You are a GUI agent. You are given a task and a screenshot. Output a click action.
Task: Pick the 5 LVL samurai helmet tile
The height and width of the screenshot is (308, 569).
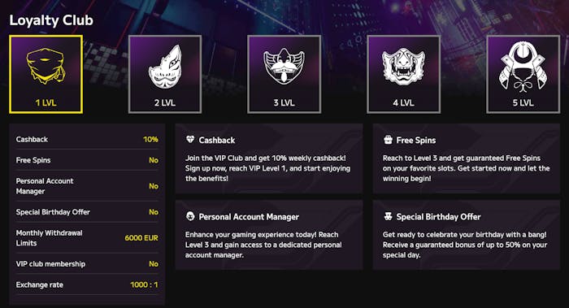523,75
